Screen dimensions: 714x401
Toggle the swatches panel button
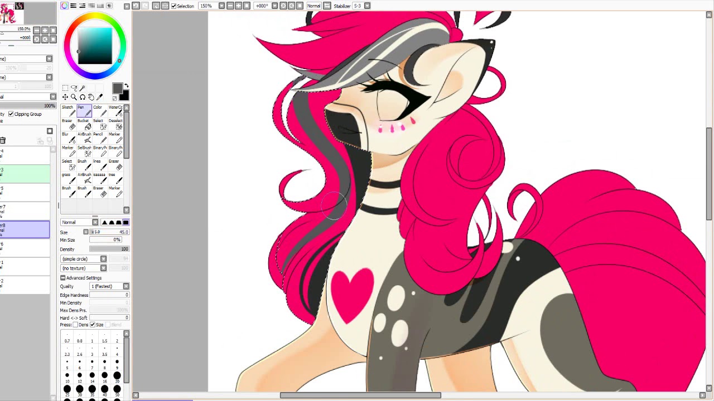pyautogui.click(x=100, y=6)
